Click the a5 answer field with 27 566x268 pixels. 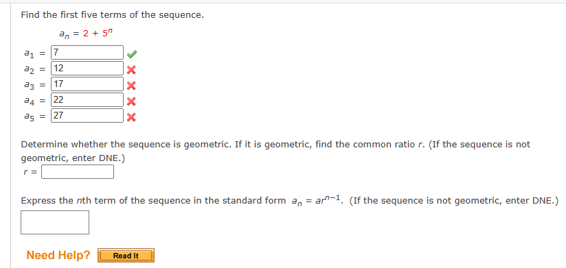[x=87, y=116]
